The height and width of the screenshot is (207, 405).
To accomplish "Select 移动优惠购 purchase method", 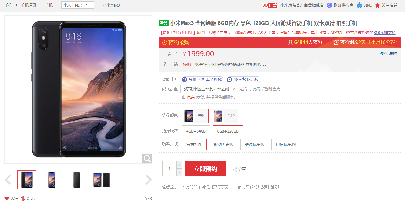I will coord(223,144).
